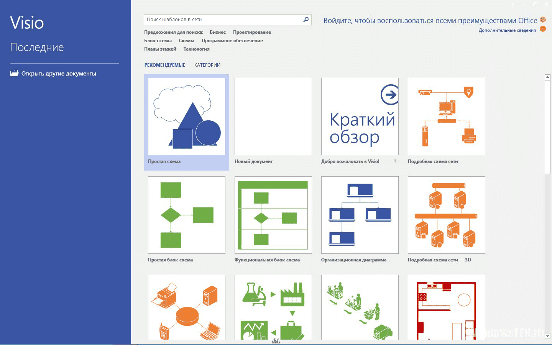
Task: Click the vertical scrollbar thumb
Action: (547, 127)
